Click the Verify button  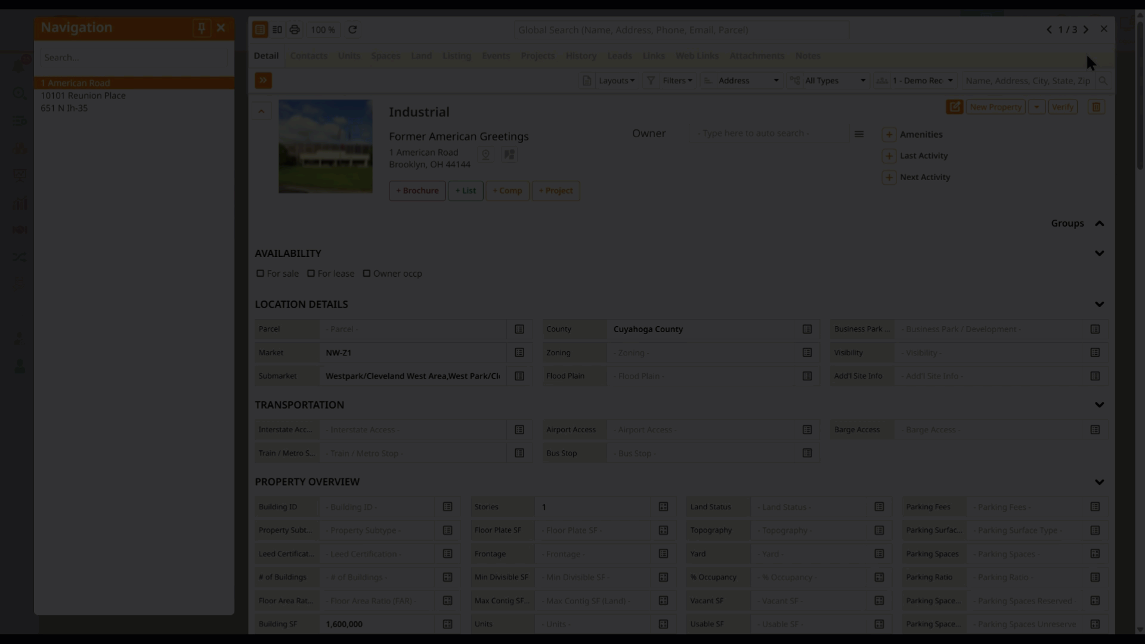(1063, 107)
